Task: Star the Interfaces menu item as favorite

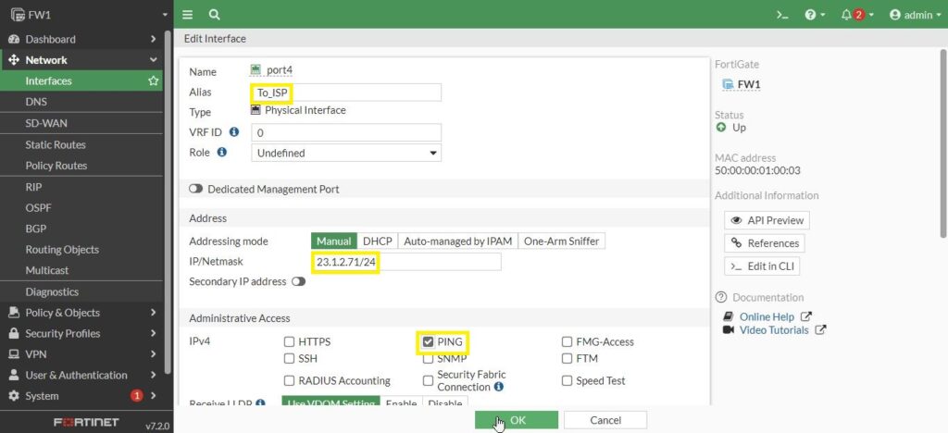Action: (154, 81)
